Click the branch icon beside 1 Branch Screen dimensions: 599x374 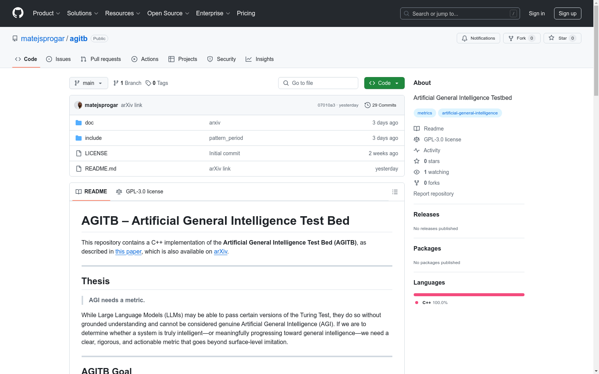click(x=116, y=83)
